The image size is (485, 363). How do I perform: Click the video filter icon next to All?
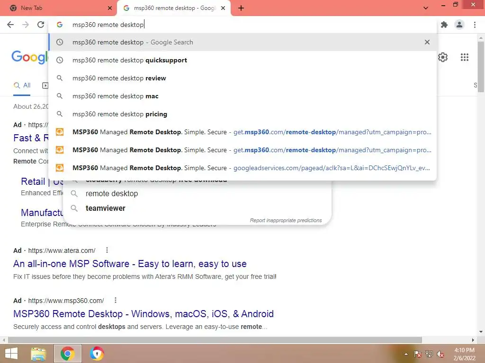(x=45, y=86)
